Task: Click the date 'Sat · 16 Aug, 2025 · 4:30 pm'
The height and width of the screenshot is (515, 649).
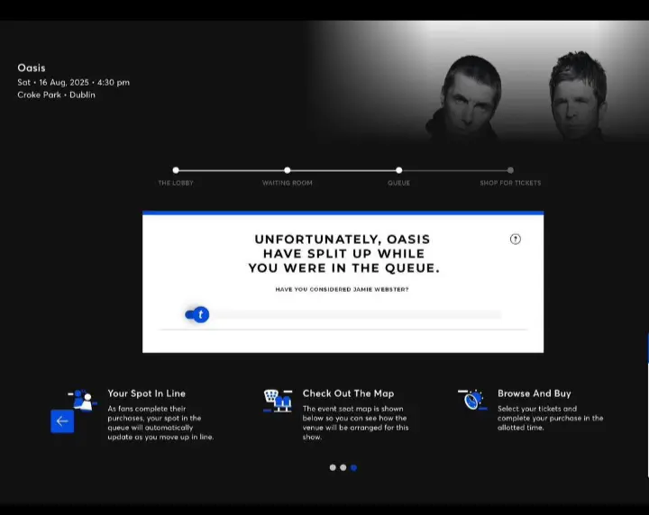Action: point(73,82)
